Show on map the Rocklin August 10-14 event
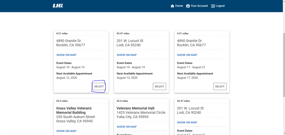 (x=66, y=55)
